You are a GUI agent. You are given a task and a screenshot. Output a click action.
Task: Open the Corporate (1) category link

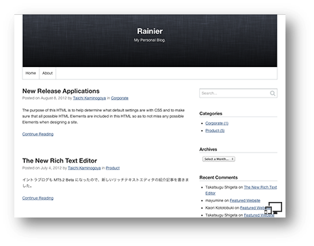(x=217, y=123)
